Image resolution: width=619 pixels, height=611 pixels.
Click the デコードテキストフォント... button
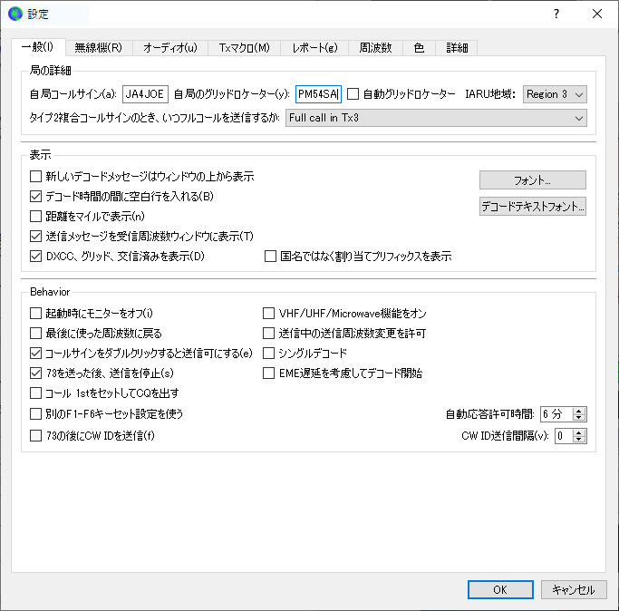pos(533,206)
